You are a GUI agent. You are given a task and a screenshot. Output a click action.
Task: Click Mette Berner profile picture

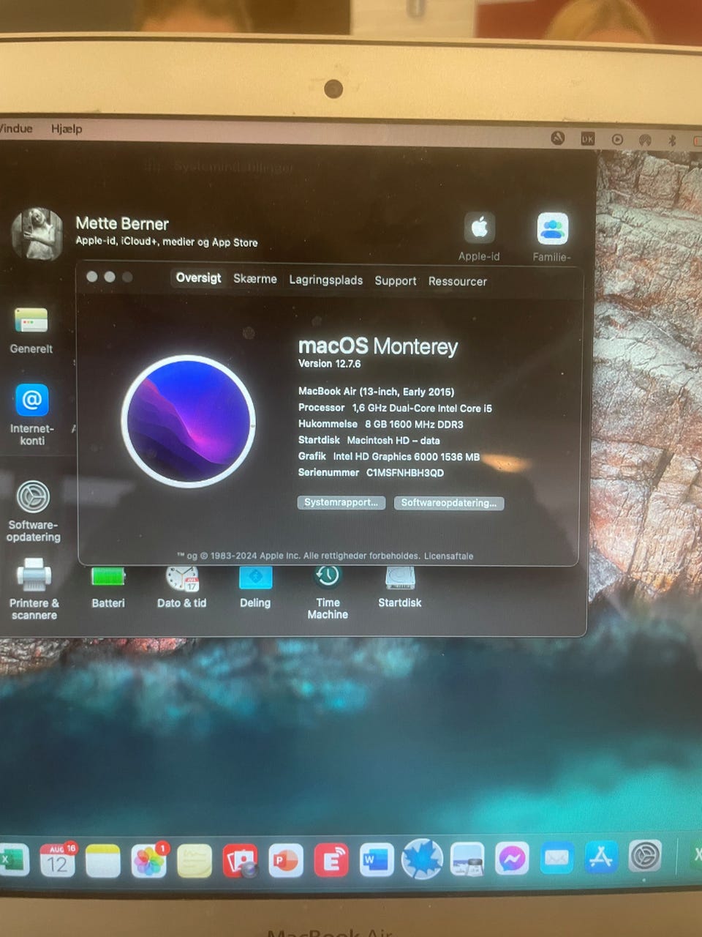click(37, 234)
